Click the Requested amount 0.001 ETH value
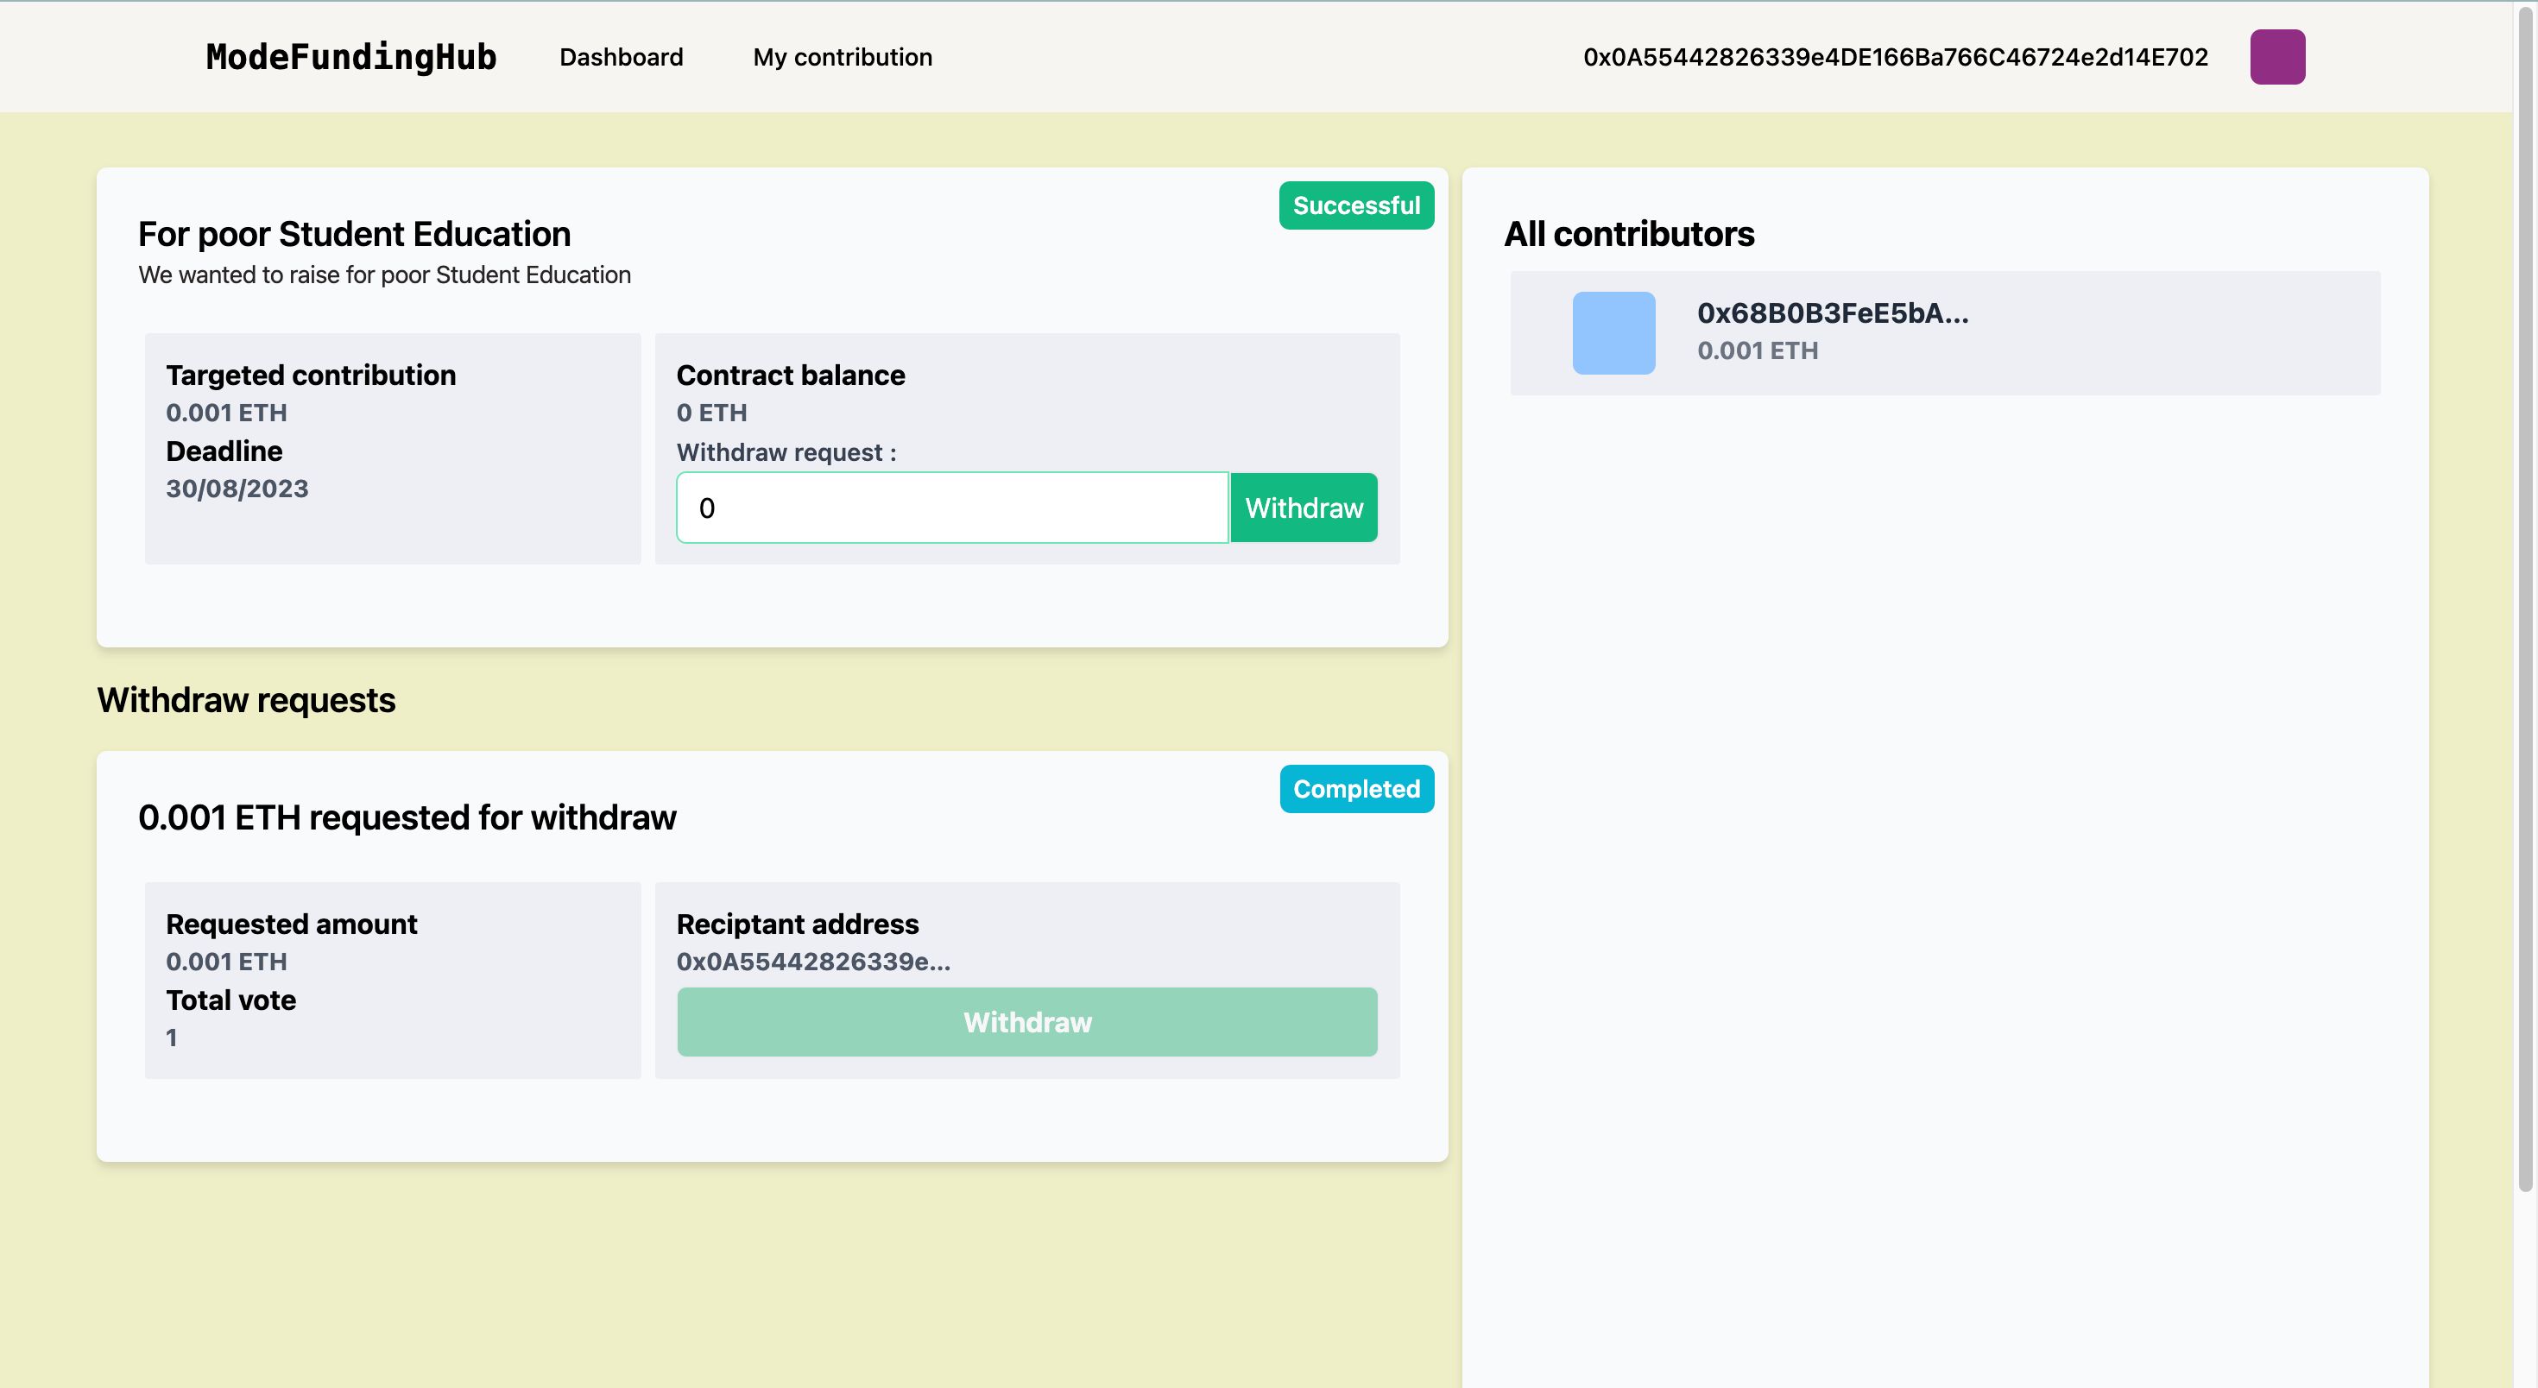The image size is (2538, 1388). point(226,962)
